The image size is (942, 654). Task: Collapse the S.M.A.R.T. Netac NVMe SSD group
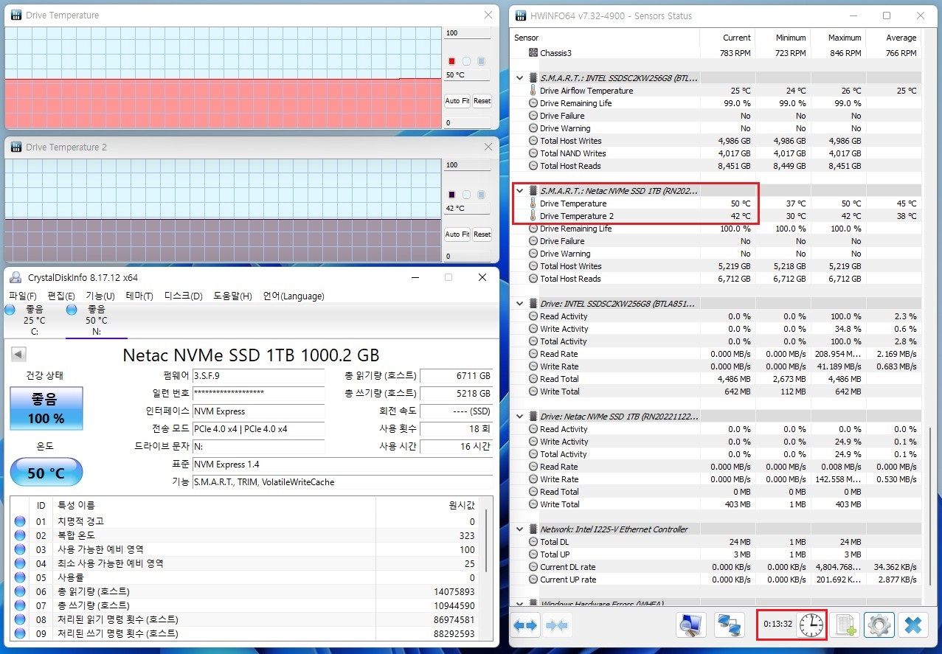520,191
